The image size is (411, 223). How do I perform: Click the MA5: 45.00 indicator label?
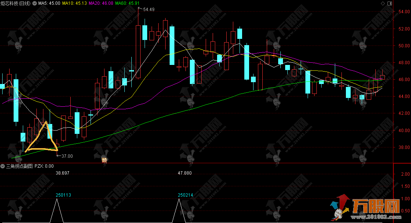coord(49,3)
